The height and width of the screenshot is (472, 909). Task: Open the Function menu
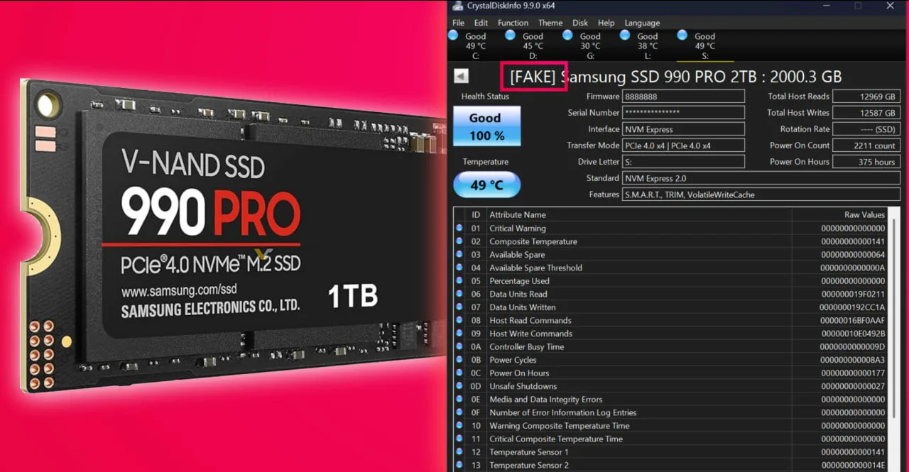point(513,23)
